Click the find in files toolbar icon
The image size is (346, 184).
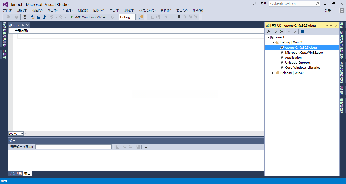coord(141,17)
